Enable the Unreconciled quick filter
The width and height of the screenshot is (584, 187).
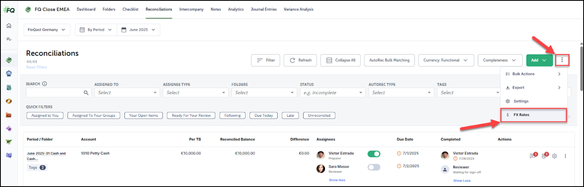coord(319,116)
